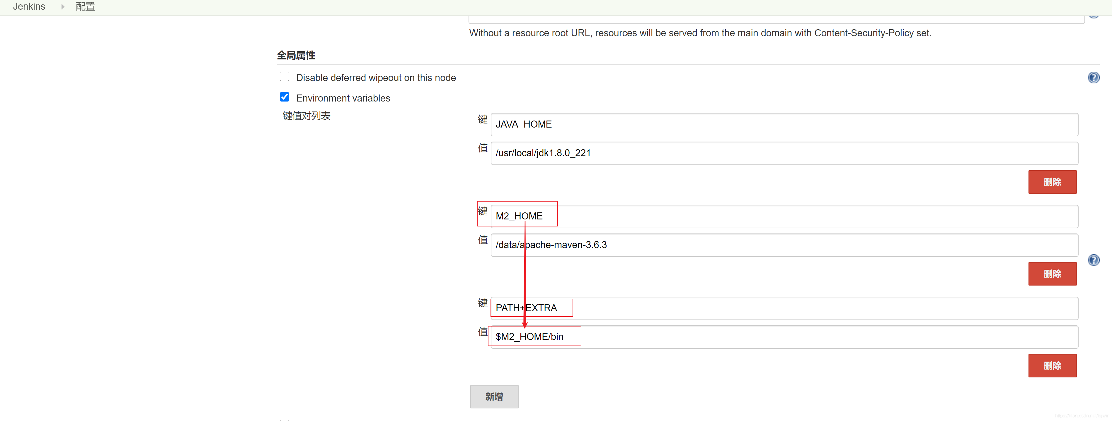Delete the PATH+EXTRA environment variable

pos(1052,365)
